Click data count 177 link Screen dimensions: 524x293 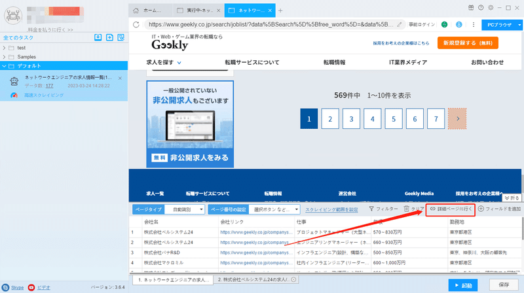50,86
